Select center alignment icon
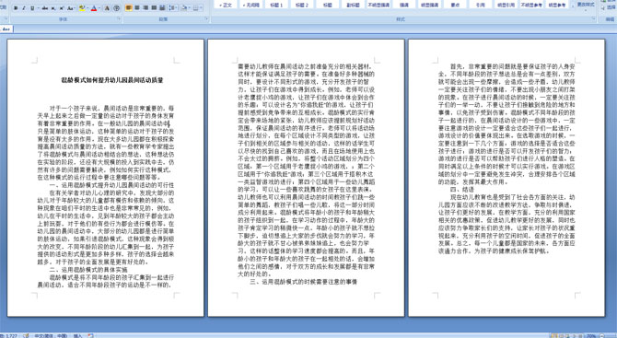The image size is (617, 338). coord(137,7)
